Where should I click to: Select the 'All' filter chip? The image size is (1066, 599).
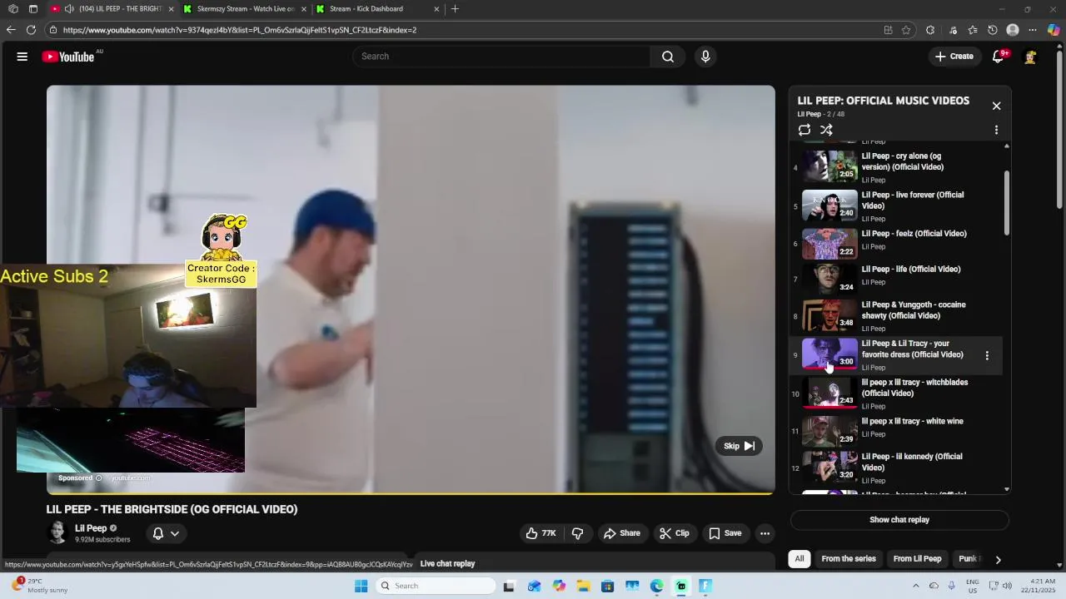[799, 559]
